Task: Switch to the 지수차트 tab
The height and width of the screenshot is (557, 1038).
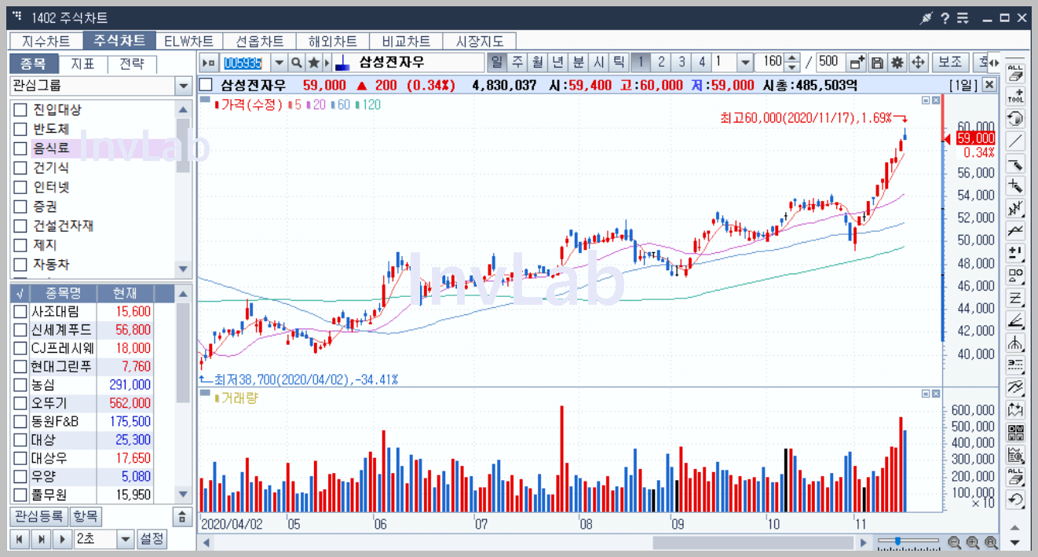Action: coord(46,41)
